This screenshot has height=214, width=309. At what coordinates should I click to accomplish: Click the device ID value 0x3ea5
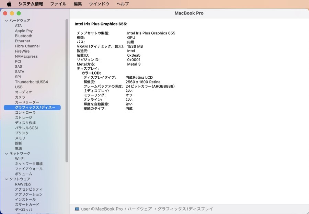click(134, 55)
